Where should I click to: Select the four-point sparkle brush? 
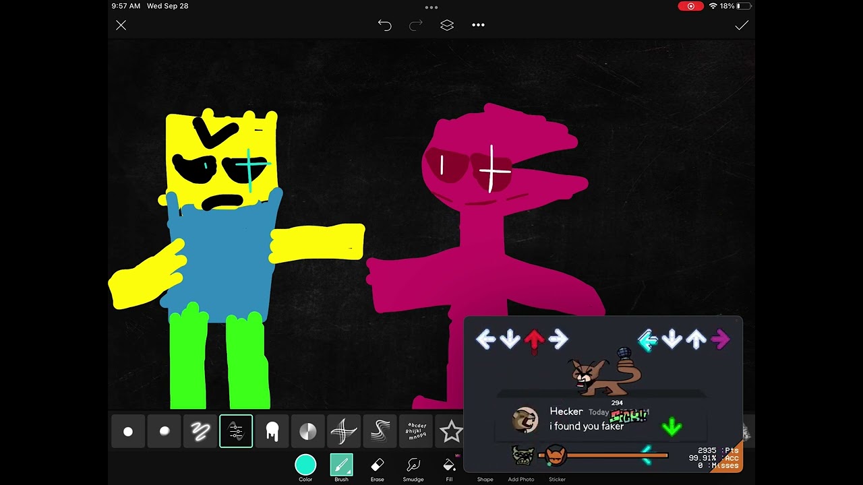343,432
